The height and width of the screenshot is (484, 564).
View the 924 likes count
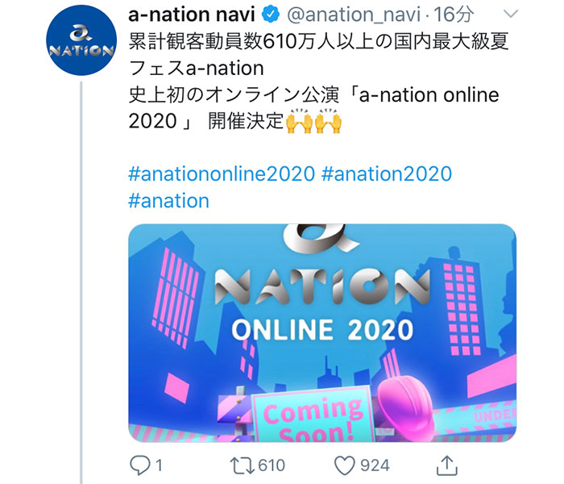coord(375,465)
